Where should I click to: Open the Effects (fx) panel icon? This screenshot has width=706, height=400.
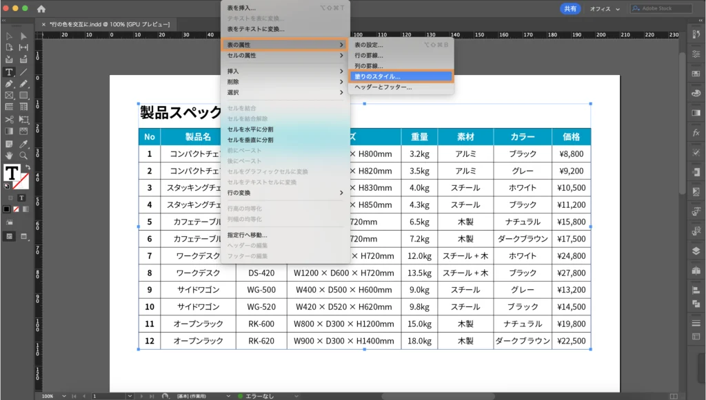pos(696,131)
